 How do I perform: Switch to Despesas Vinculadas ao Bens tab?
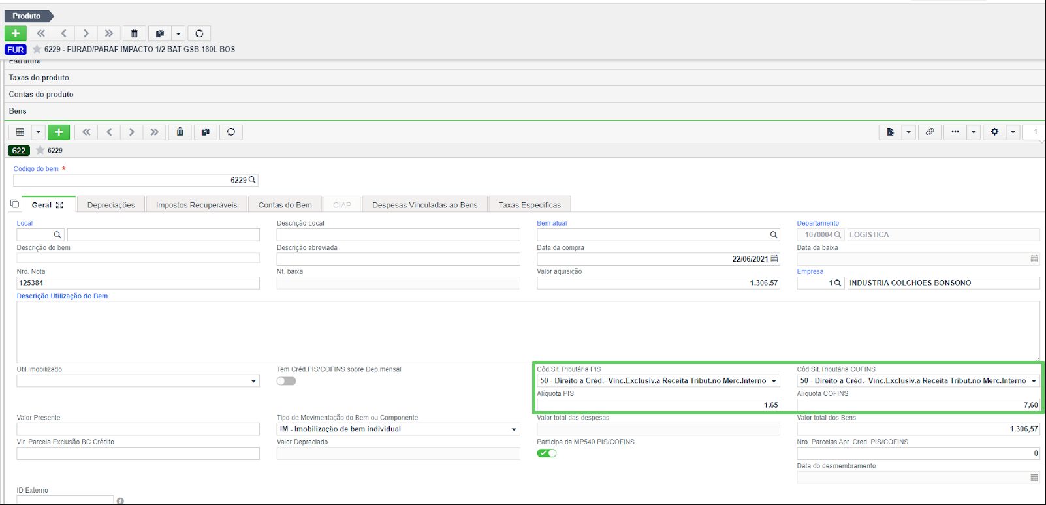click(425, 205)
